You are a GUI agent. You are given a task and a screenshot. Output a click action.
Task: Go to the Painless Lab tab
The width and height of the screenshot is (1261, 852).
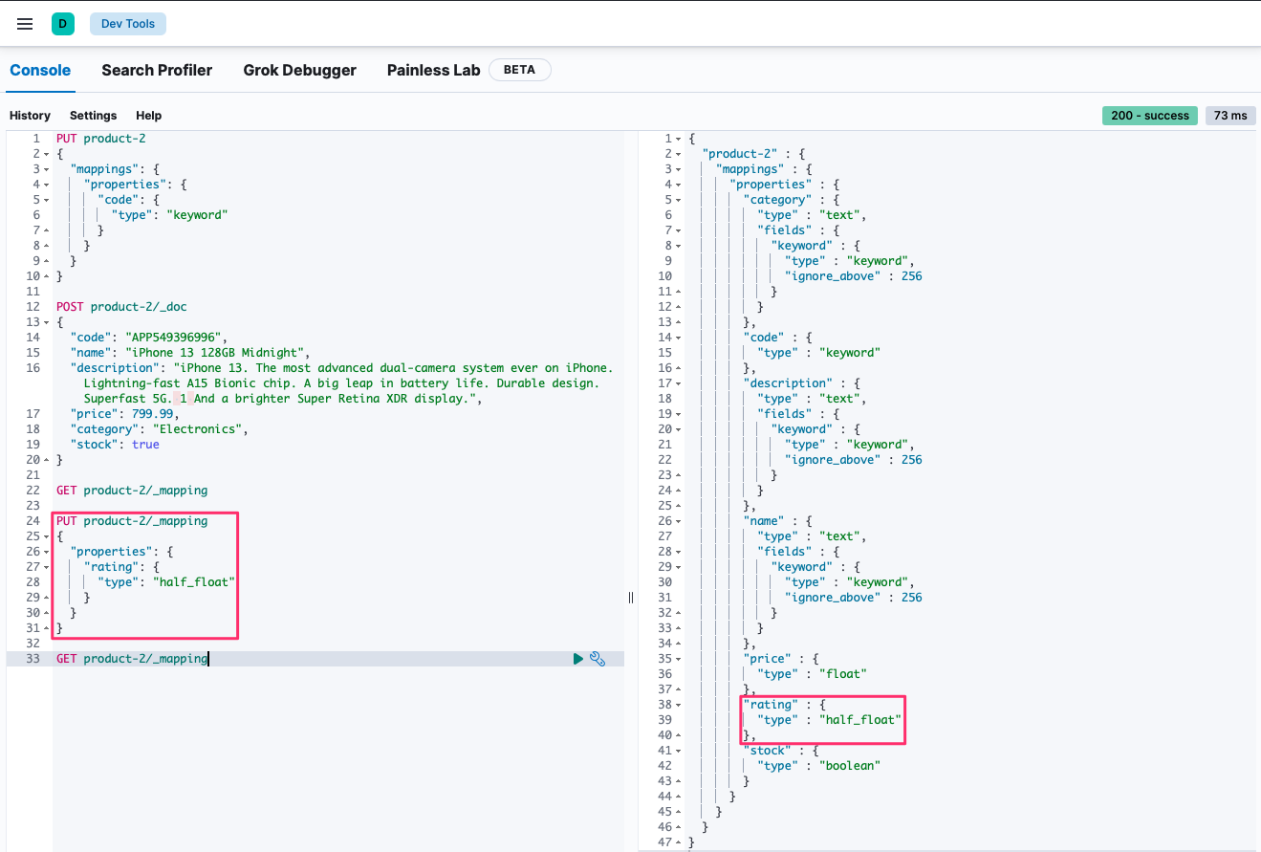pyautogui.click(x=433, y=70)
